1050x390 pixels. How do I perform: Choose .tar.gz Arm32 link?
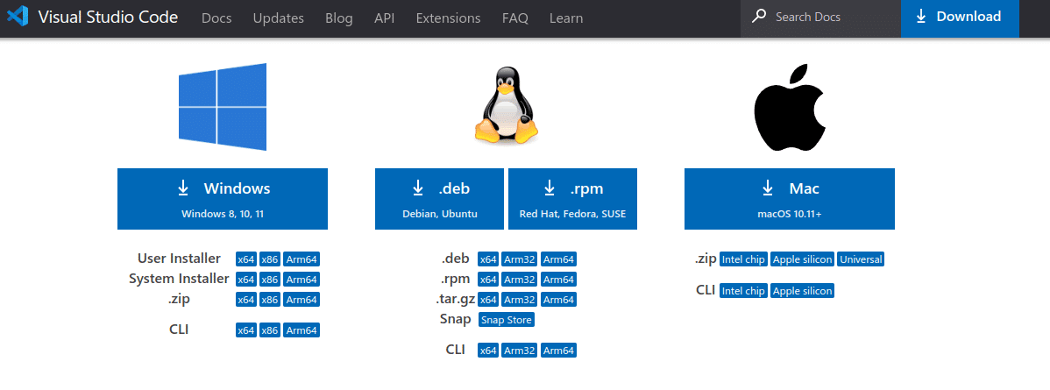pos(520,300)
